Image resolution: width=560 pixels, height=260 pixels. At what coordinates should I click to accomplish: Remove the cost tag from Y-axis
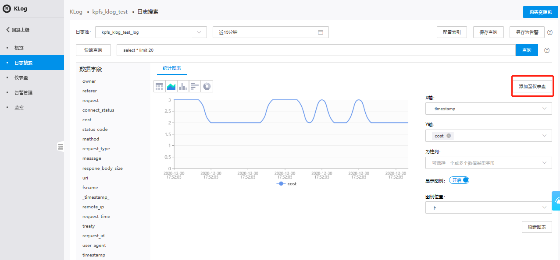(x=449, y=136)
